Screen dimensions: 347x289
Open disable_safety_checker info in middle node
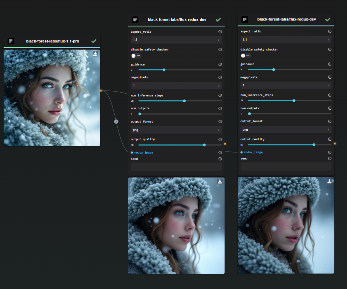pos(220,49)
